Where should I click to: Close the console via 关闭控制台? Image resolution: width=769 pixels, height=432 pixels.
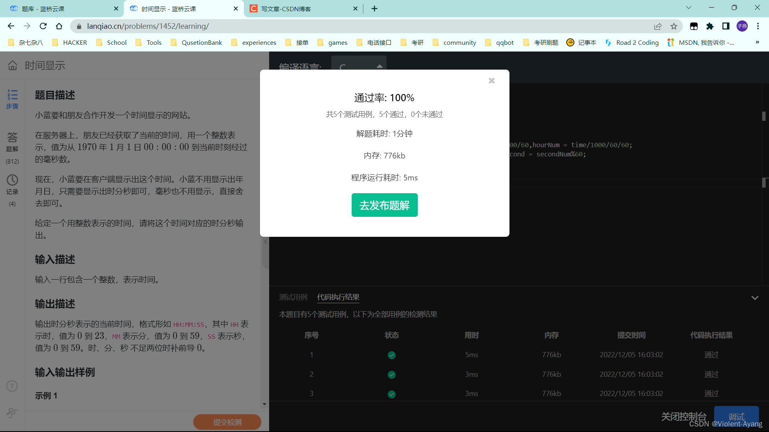pyautogui.click(x=684, y=416)
